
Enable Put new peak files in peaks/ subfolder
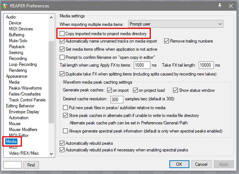click(x=65, y=108)
